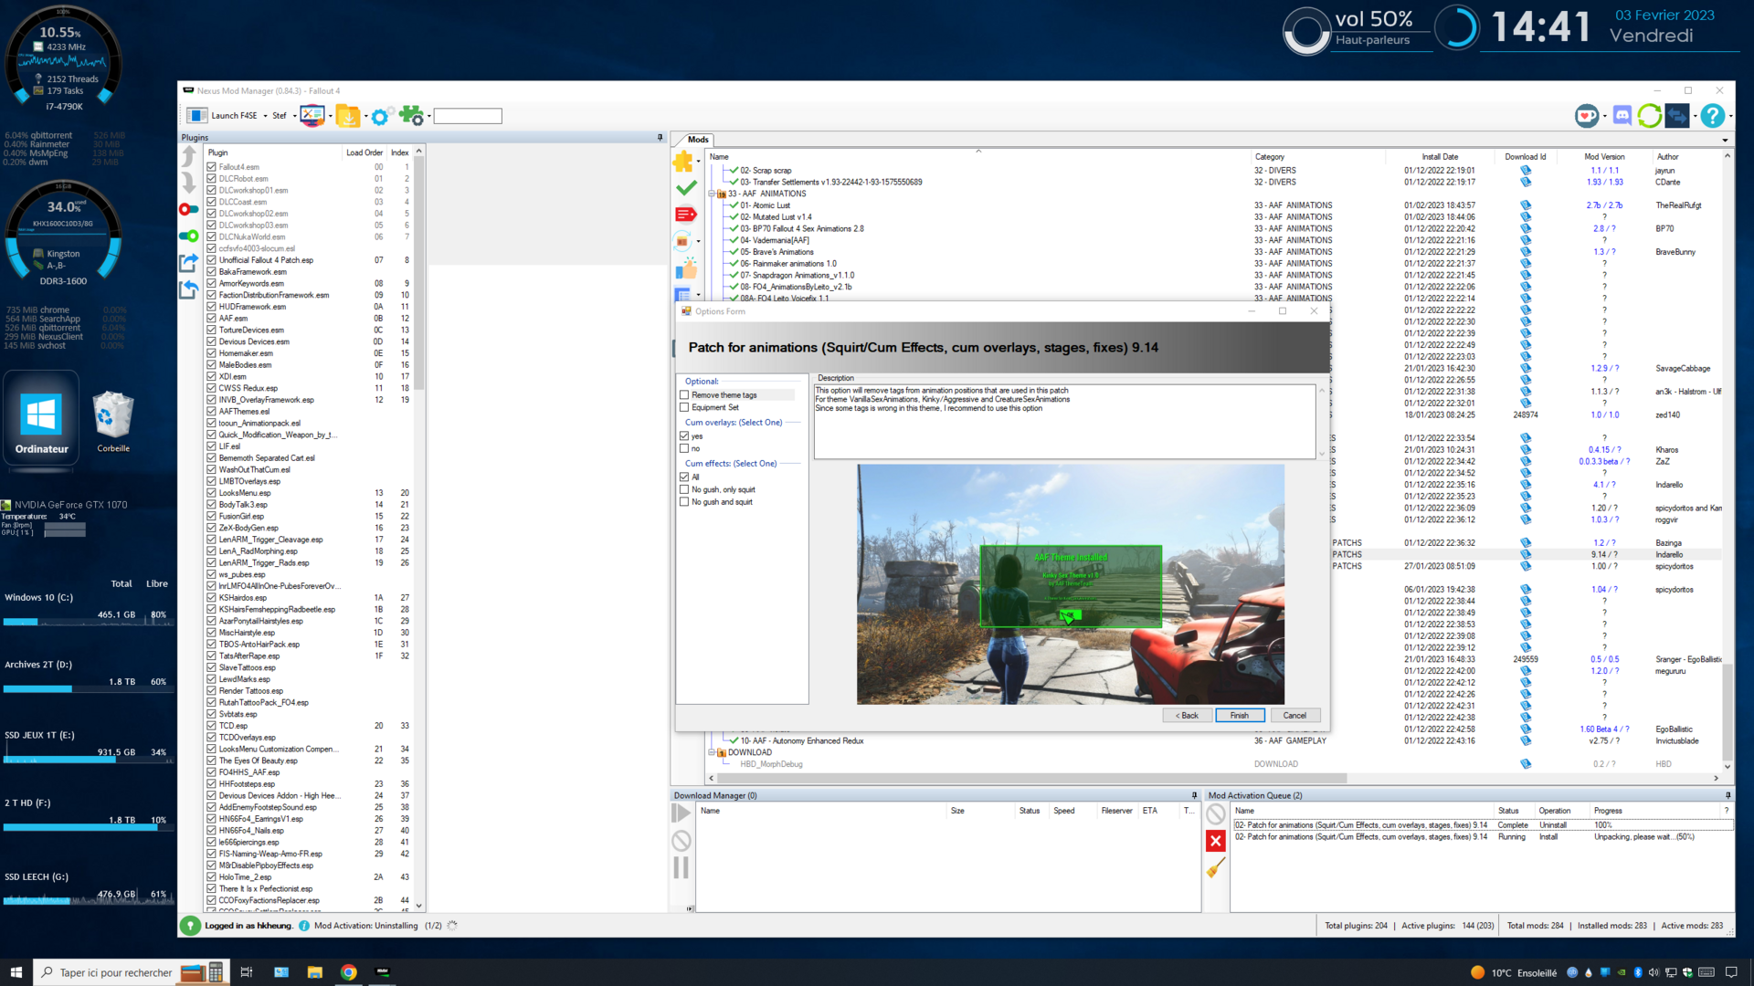Click the broom clean queue icon

click(1216, 867)
